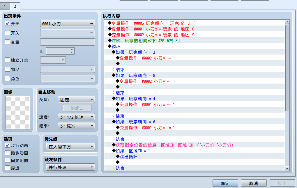The image size is (297, 188).
Task: Open the 独立开关 dropdown
Action: [x=53, y=60]
